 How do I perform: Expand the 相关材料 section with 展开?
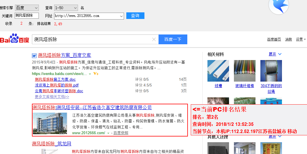275,54
